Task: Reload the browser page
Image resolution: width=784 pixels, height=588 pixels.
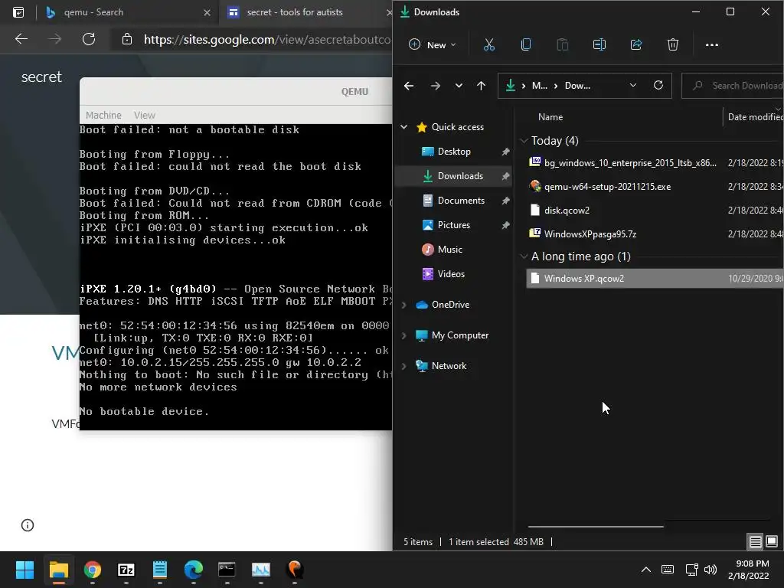Action: coord(89,39)
